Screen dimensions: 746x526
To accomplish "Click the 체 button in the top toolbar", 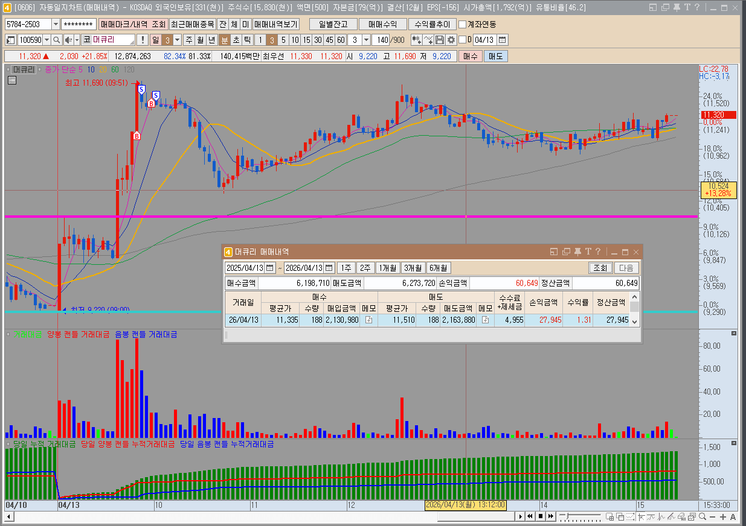I will tap(234, 24).
